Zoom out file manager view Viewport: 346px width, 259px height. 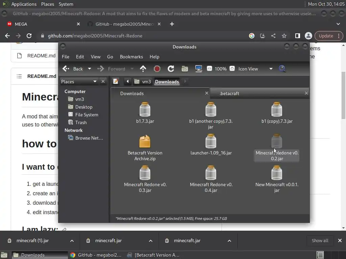pos(209,69)
